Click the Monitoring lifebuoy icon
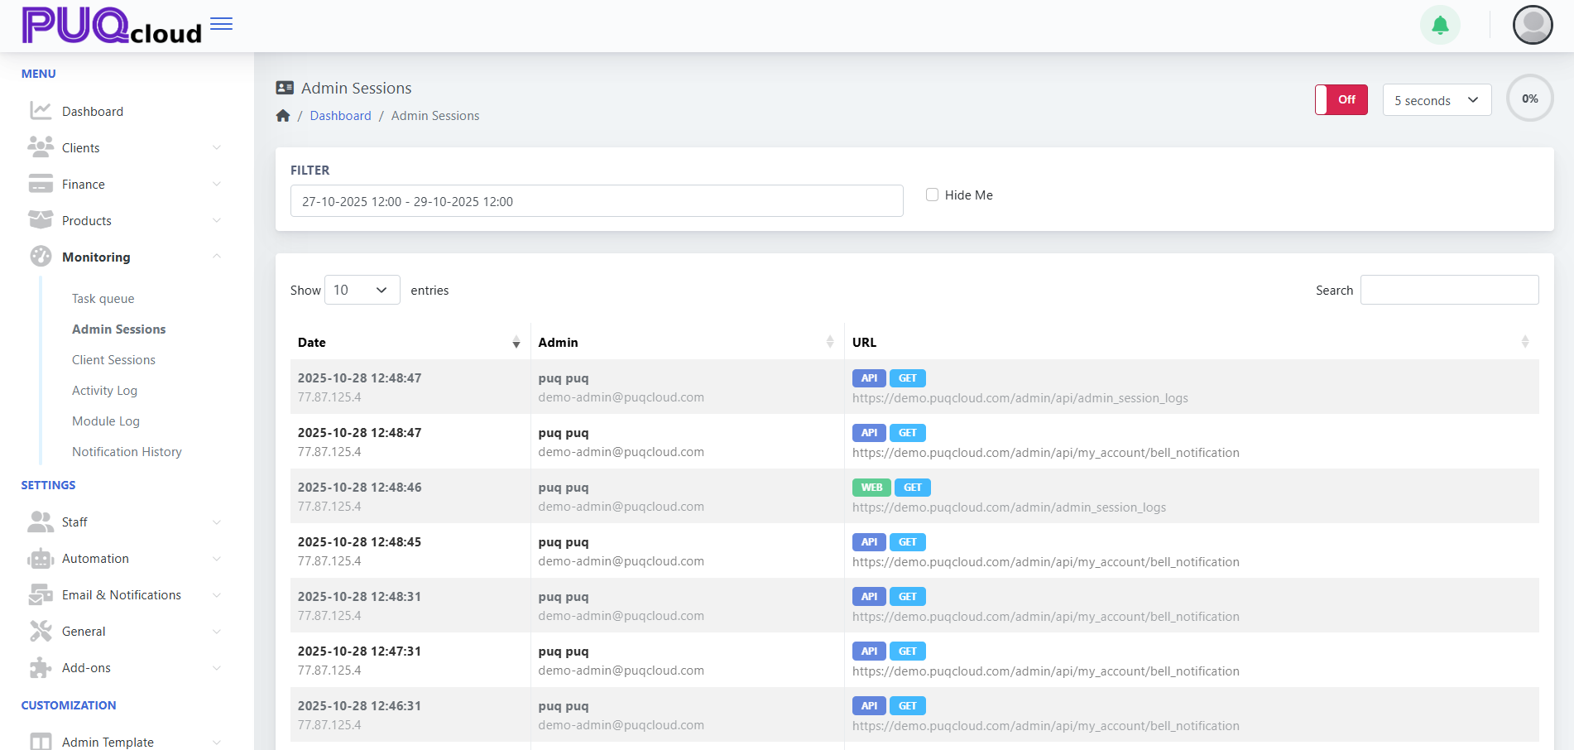Viewport: 1574px width, 750px height. point(40,257)
